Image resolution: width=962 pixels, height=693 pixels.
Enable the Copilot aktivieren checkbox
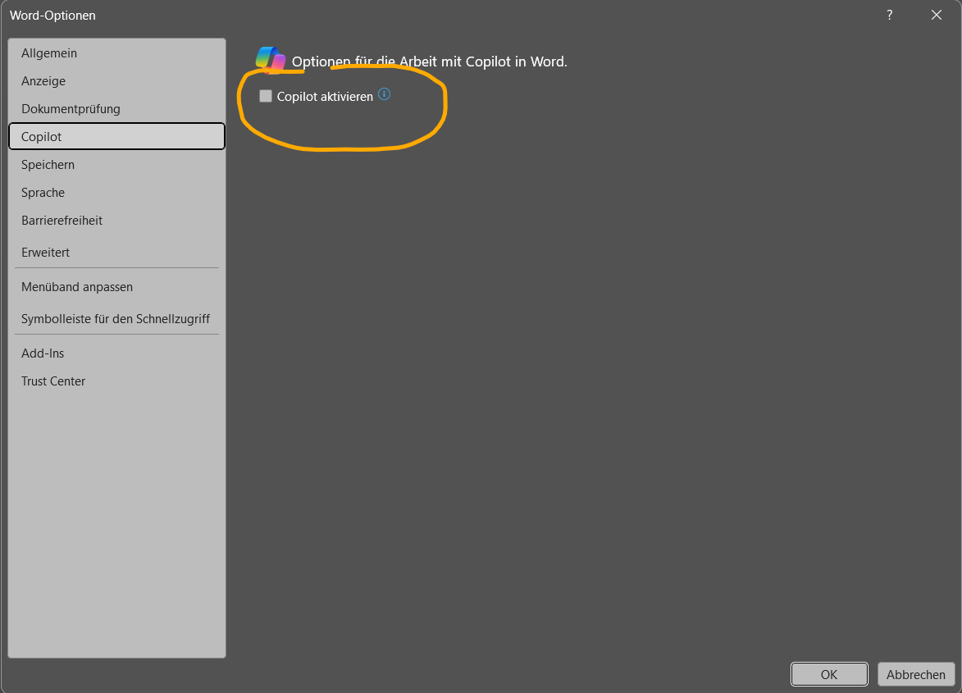(x=266, y=96)
